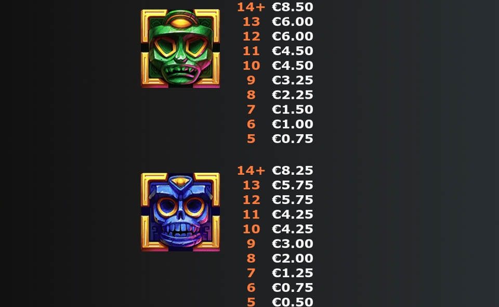Screen dimensions: 499x307
Task: Select the €1.50 payout for 7 symbols
Action: [293, 110]
